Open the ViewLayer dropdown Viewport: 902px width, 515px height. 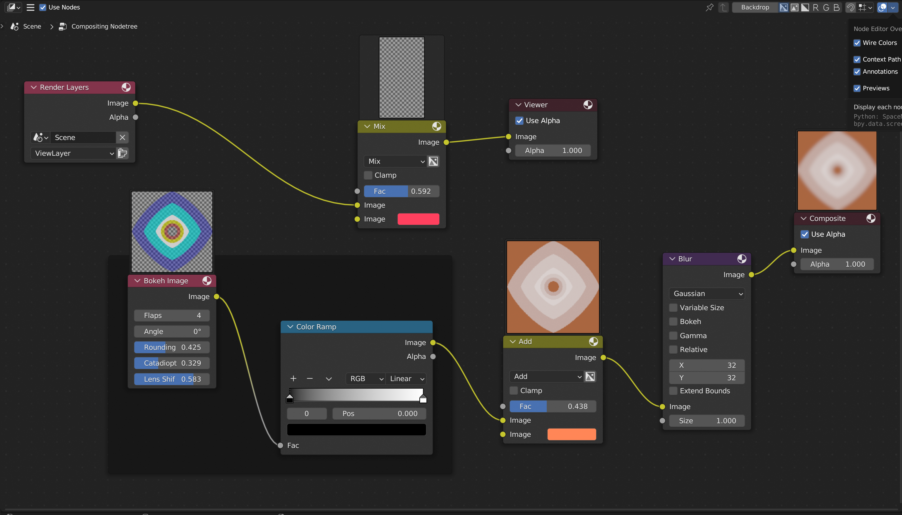coord(74,154)
